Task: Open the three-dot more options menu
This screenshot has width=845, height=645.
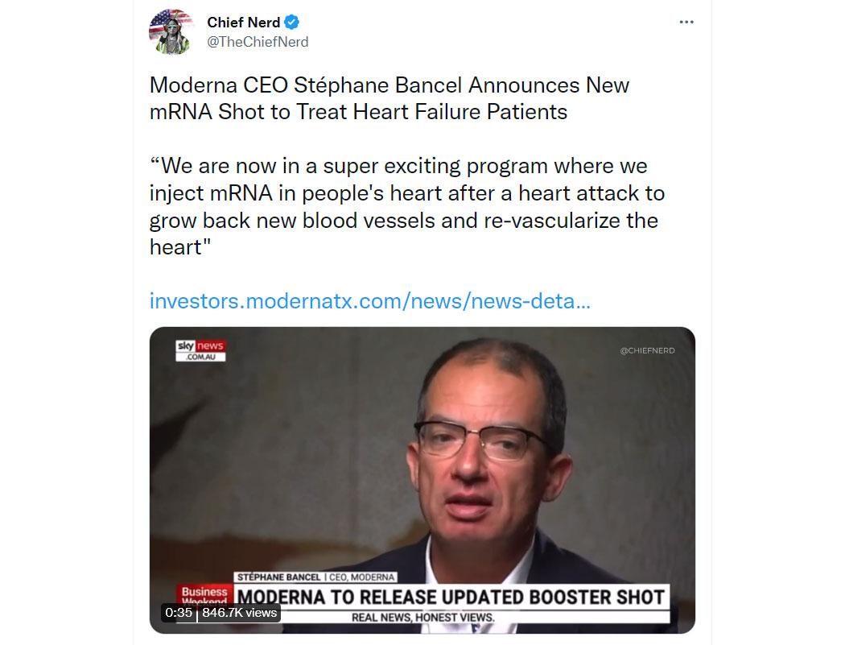Action: coord(686,22)
